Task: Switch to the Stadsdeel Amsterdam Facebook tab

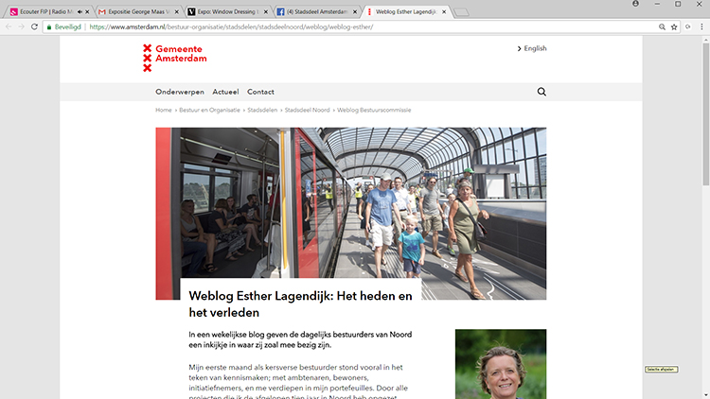Action: click(x=316, y=11)
